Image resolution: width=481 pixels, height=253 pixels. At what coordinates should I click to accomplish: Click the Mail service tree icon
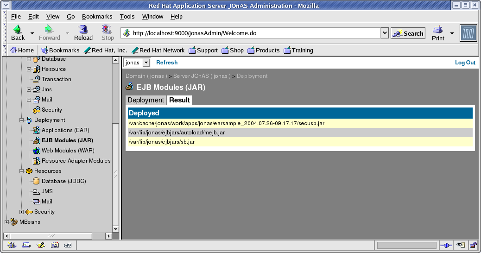(37, 99)
